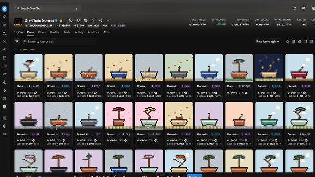Open the more options ellipsis menu
The width and height of the screenshot is (315, 177).
tap(108, 20)
